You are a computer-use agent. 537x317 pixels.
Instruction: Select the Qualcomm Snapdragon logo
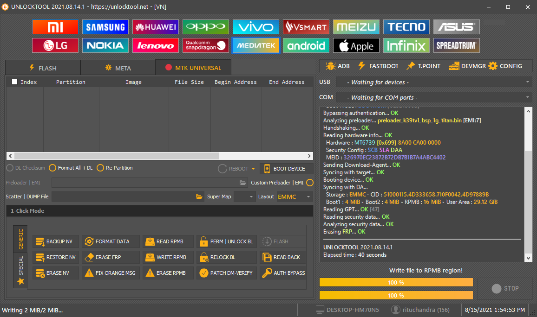pos(205,45)
